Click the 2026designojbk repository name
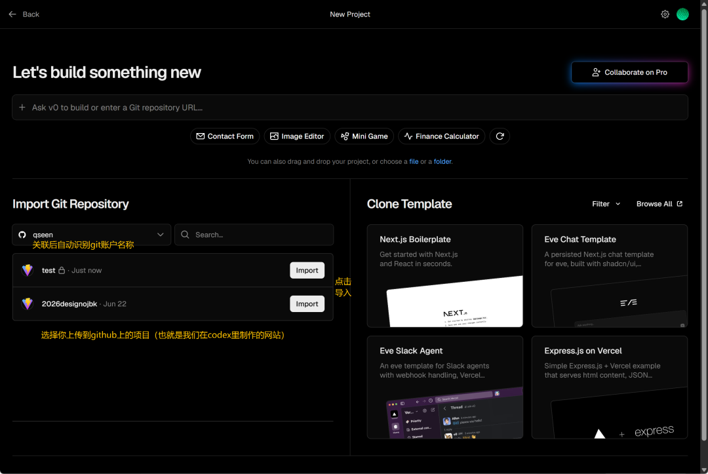Viewport: 708px width, 474px height. 69,304
